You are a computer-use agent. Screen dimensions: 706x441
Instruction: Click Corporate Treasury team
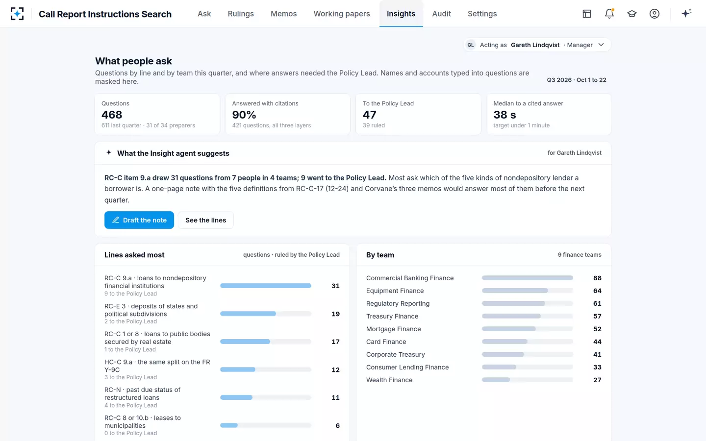pyautogui.click(x=395, y=354)
